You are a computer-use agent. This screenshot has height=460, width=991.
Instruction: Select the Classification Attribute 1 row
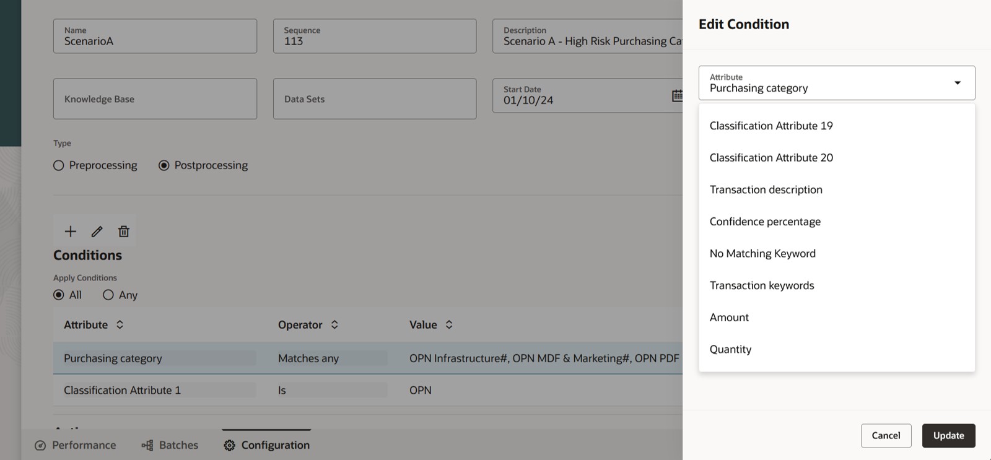point(368,390)
